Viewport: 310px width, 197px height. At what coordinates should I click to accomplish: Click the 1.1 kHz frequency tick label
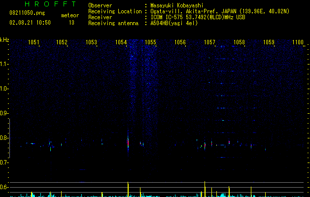4,64
